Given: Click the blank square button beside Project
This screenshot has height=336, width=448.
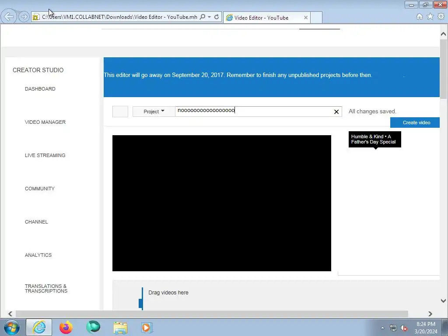Looking at the screenshot, I should point(120,112).
